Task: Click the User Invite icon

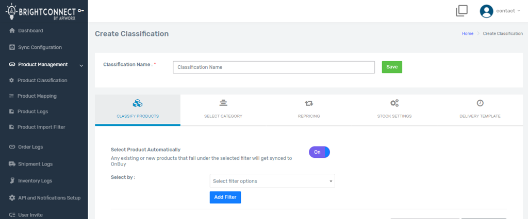Action: 12,215
